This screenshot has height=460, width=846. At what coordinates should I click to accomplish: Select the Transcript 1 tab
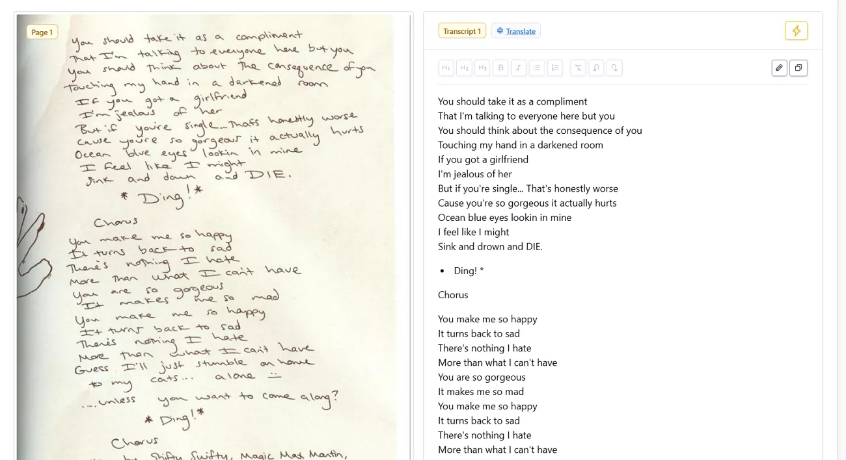point(462,31)
